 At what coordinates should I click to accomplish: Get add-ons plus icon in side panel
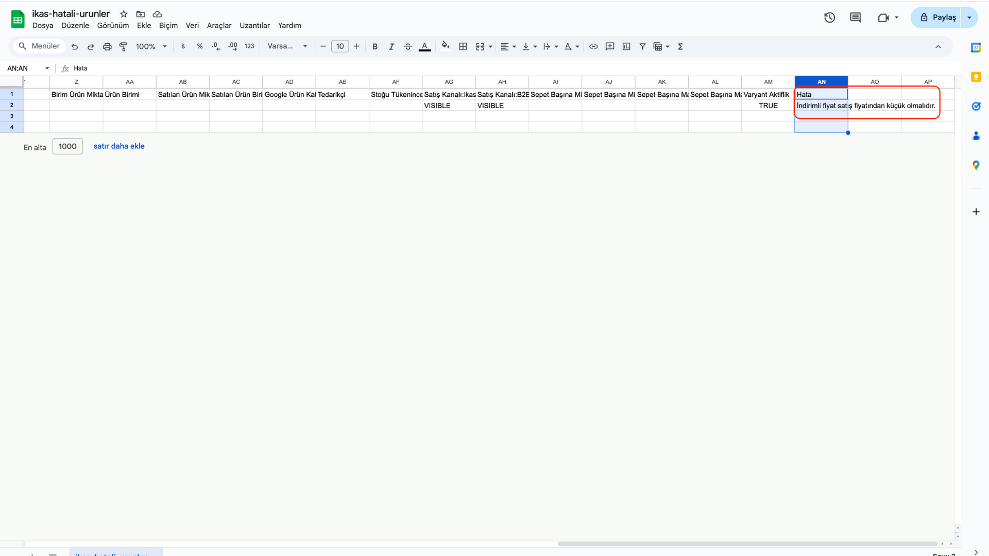[x=976, y=212]
